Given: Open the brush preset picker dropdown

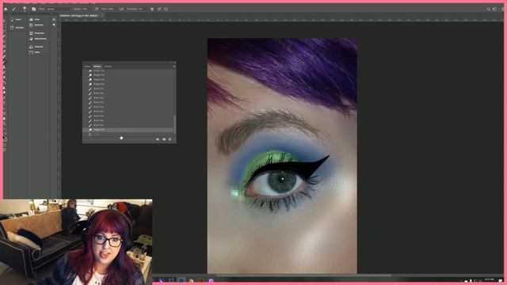Looking at the screenshot, I should click(25, 9).
